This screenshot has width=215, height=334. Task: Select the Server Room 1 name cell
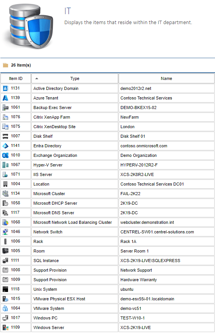click(166, 251)
